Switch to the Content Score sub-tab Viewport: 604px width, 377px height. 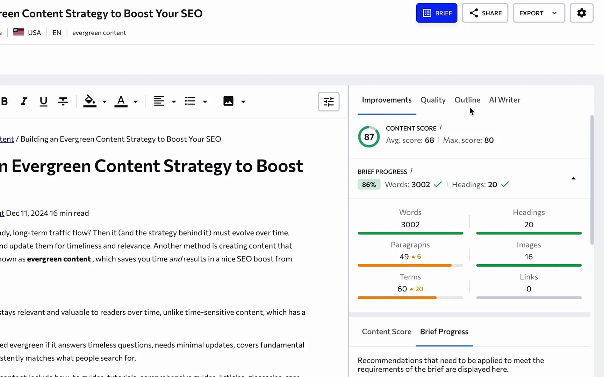(386, 332)
